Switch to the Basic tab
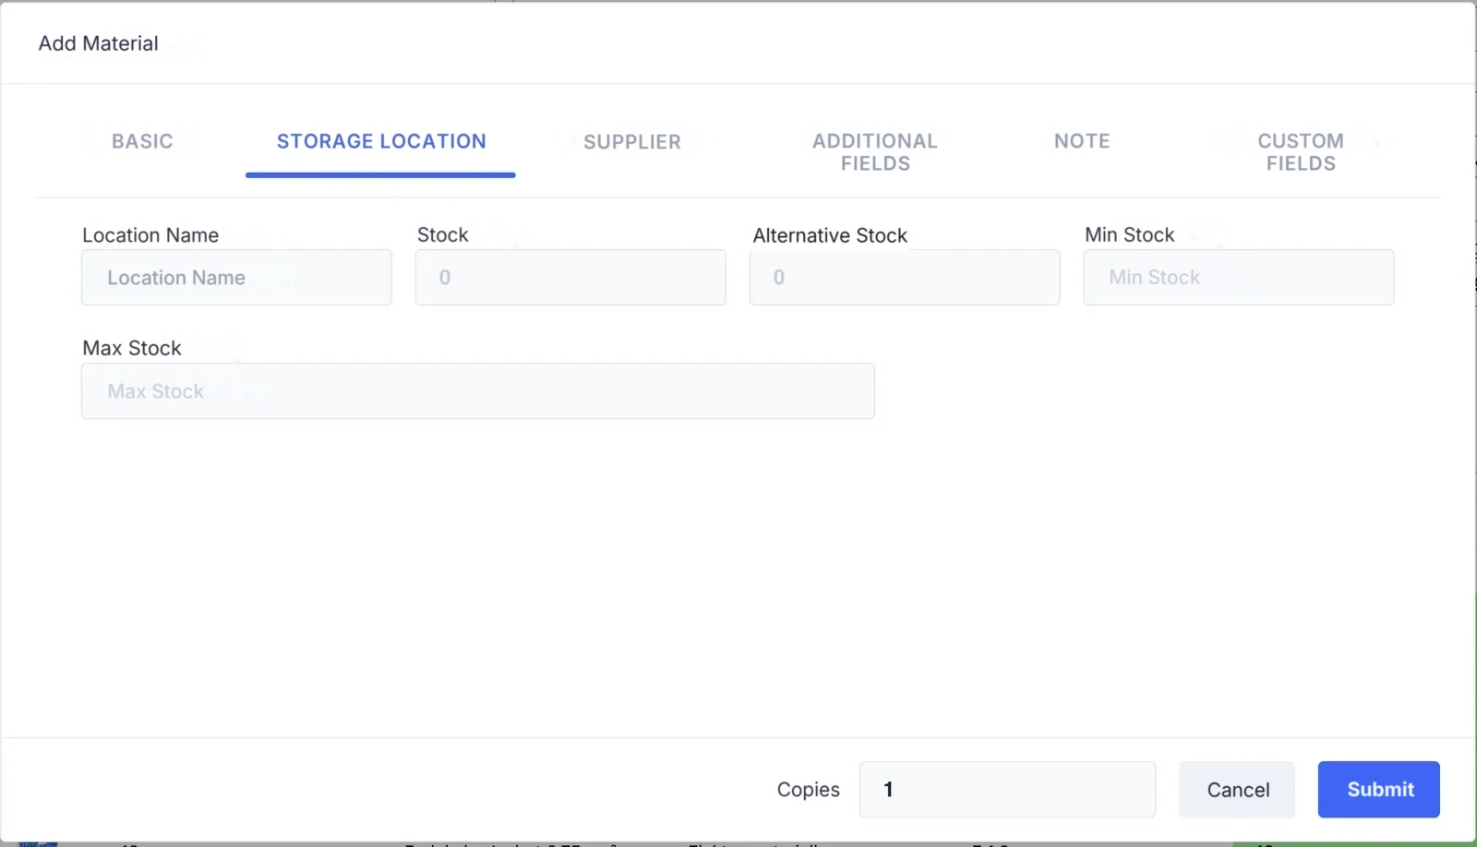 pos(142,141)
